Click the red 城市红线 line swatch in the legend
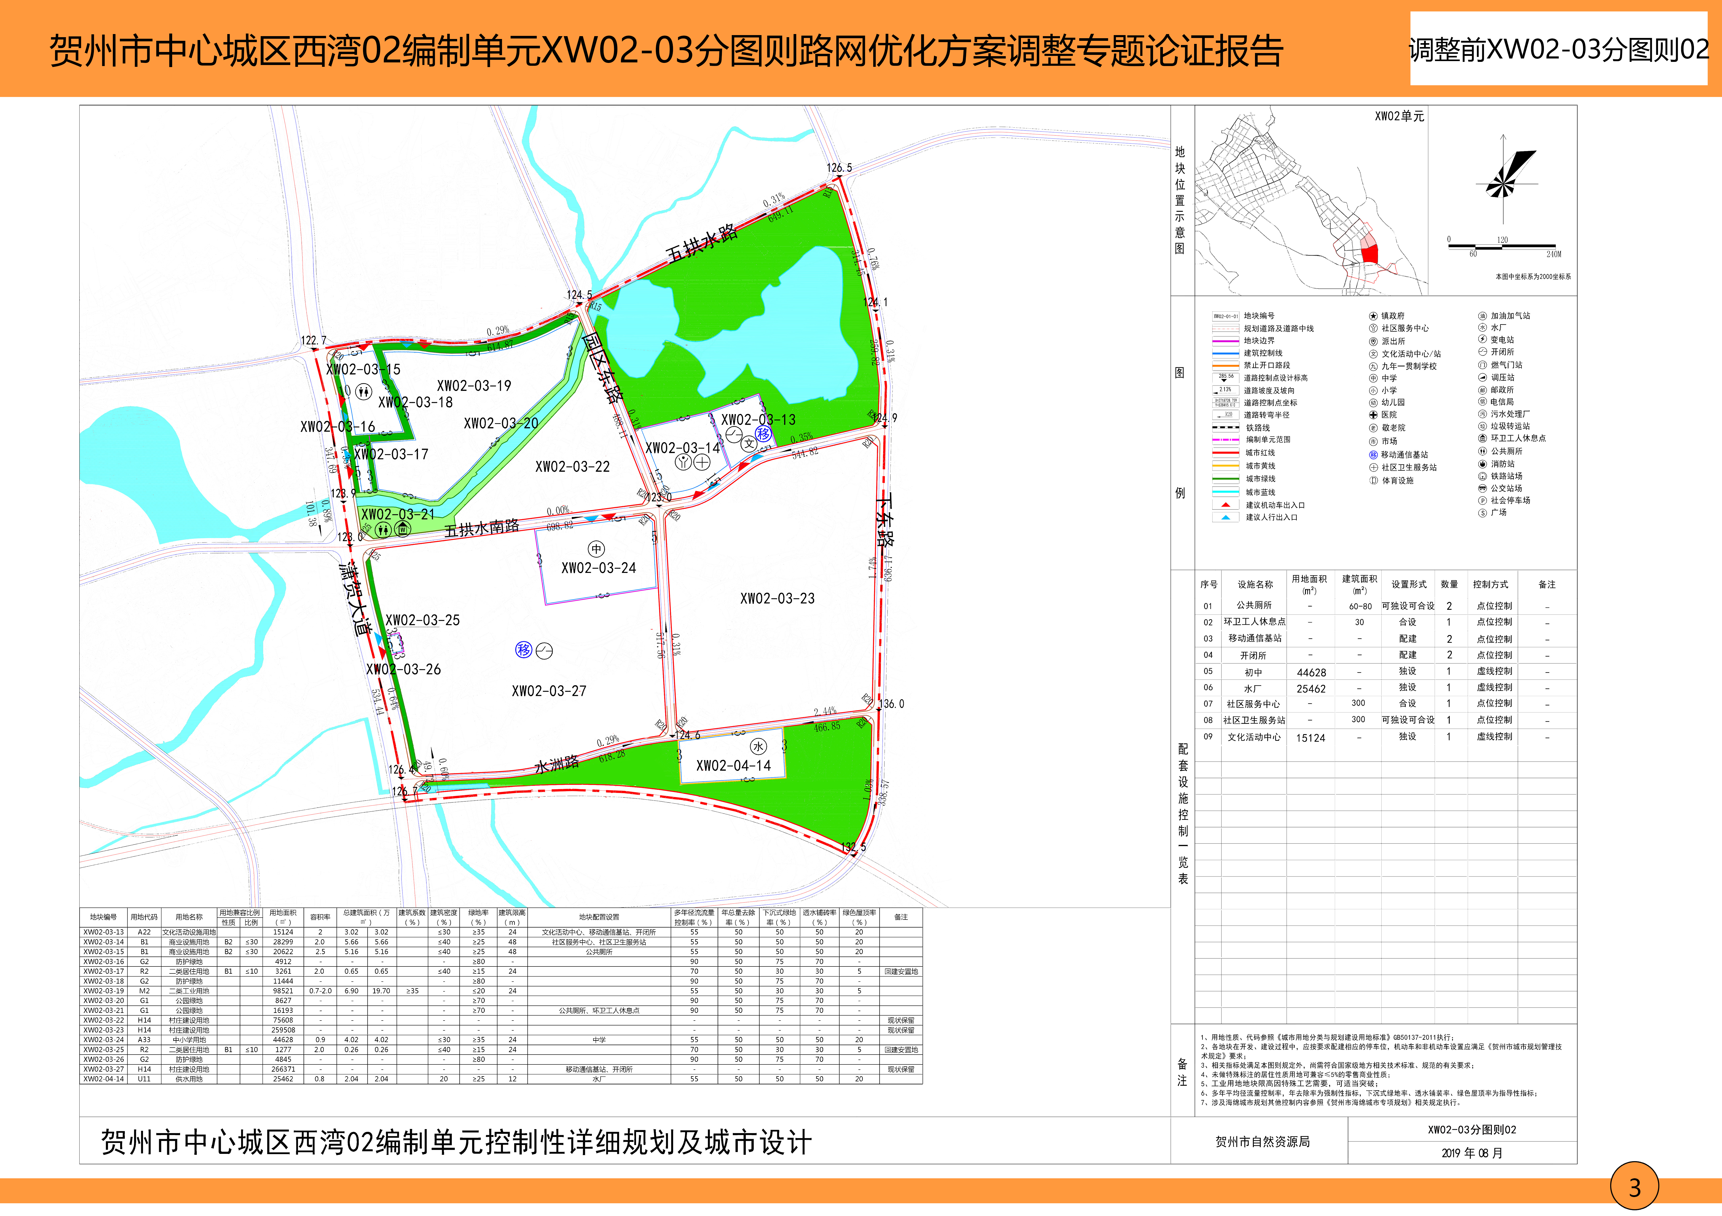This screenshot has height=1216, width=1722. point(1226,453)
